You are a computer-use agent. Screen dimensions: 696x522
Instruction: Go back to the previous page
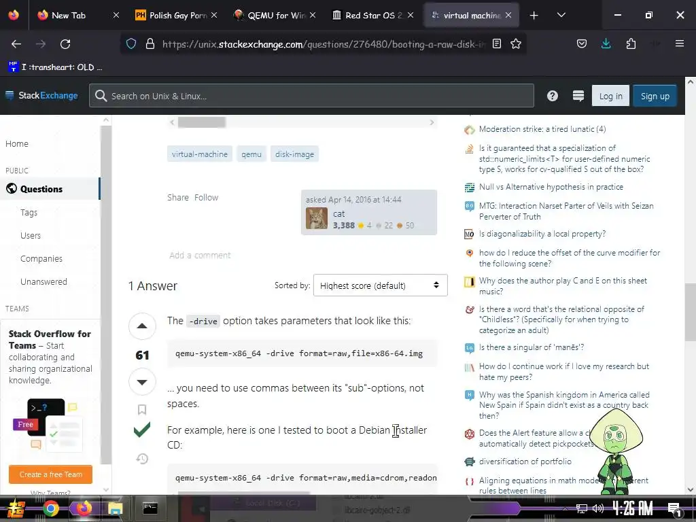coord(16,44)
